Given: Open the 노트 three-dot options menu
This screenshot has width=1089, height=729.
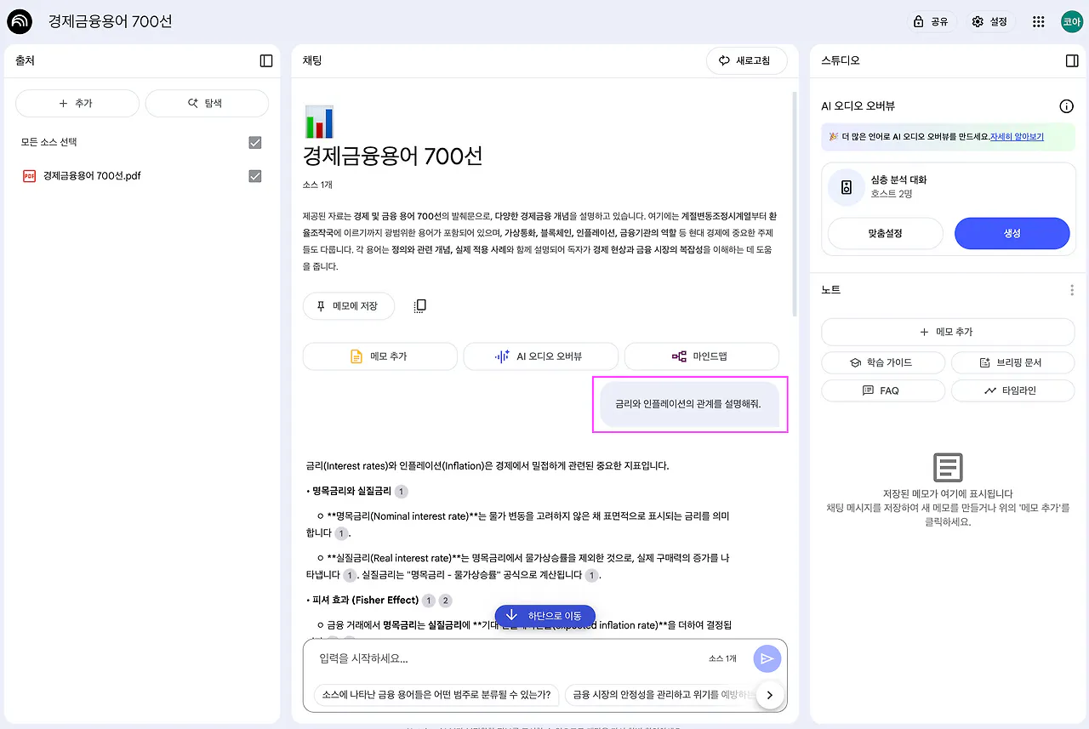Looking at the screenshot, I should (1071, 289).
